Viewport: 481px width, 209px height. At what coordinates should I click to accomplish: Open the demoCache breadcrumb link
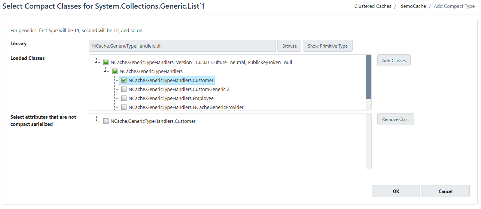coord(413,6)
